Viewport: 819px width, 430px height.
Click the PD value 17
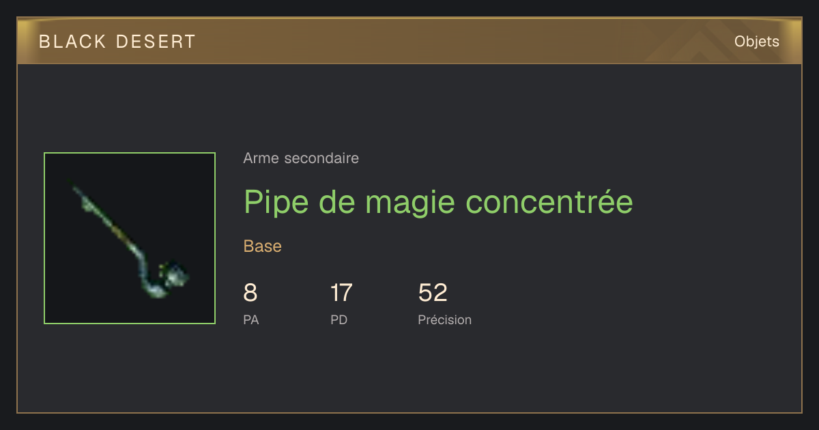[x=341, y=293]
